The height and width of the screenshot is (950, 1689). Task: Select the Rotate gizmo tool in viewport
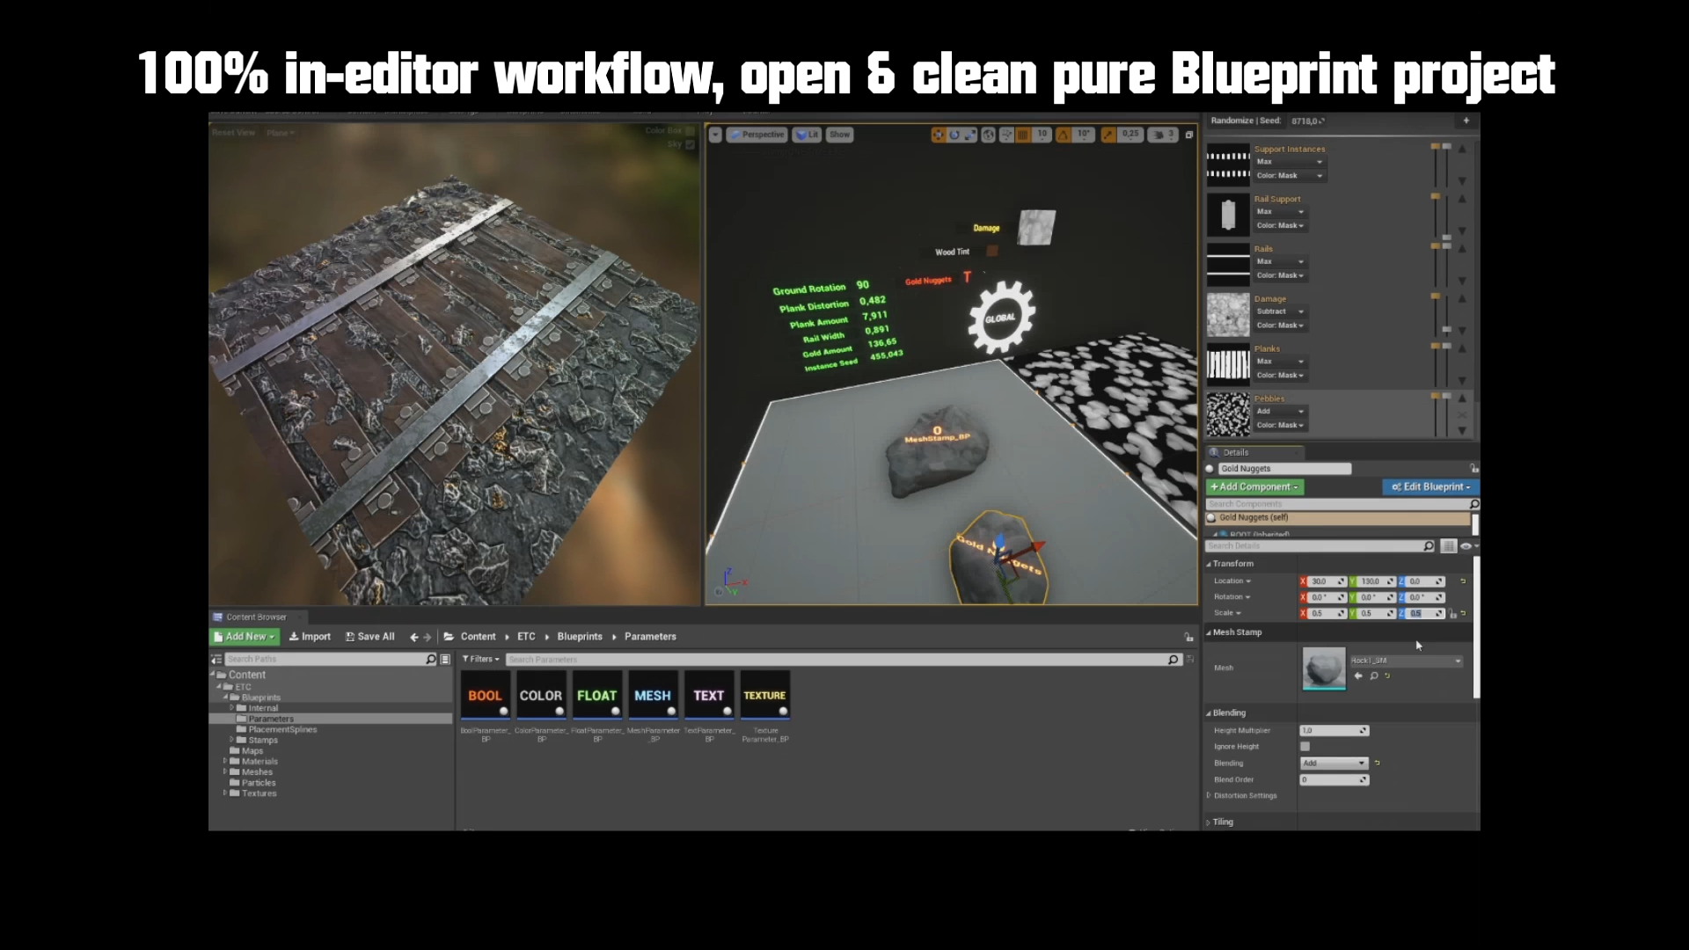click(x=954, y=135)
